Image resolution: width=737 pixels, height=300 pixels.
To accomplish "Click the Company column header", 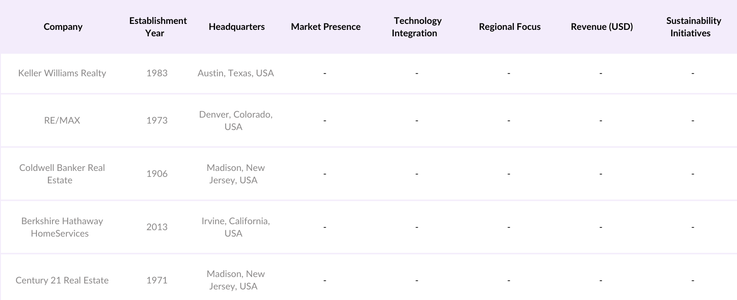I will click(63, 27).
